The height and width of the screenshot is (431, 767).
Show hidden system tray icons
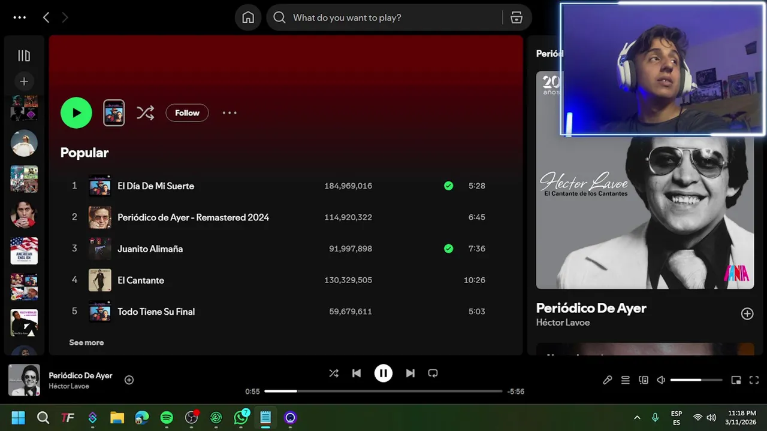tap(637, 418)
